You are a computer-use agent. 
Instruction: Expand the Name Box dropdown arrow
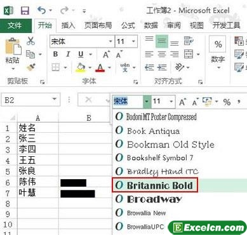click(55, 99)
